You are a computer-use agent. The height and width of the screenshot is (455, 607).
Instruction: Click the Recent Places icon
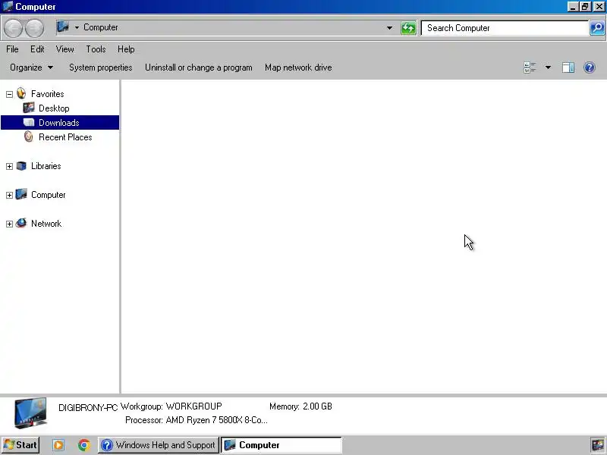[x=29, y=136]
